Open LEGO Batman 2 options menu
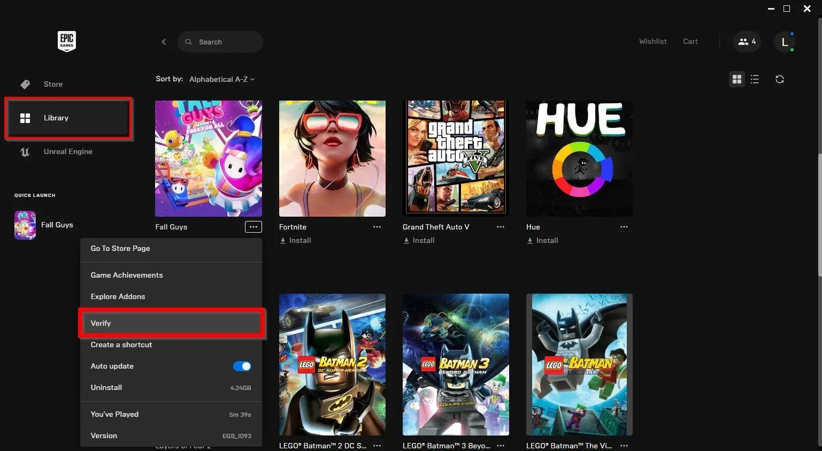 (377, 445)
